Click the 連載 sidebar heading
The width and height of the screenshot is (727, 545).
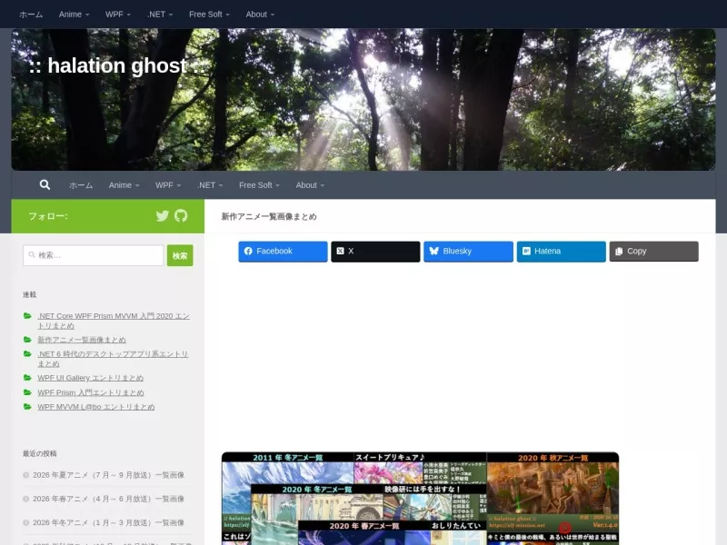pos(29,294)
